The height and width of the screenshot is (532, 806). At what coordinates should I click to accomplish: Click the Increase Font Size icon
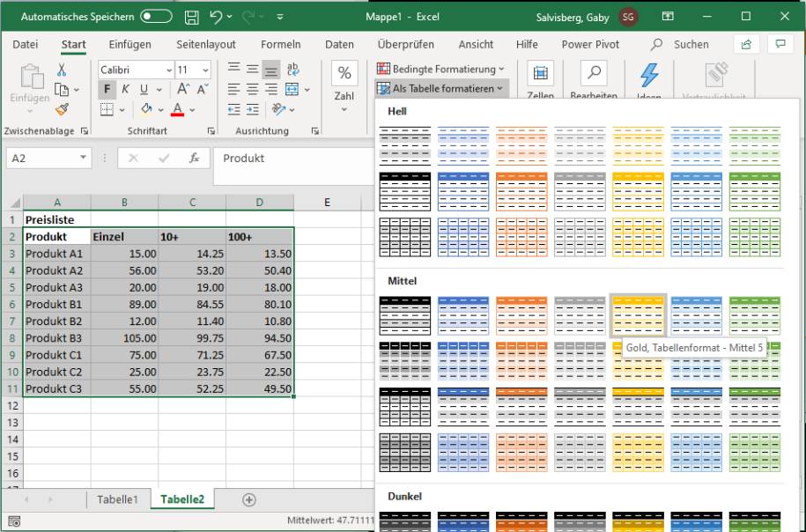coord(184,89)
